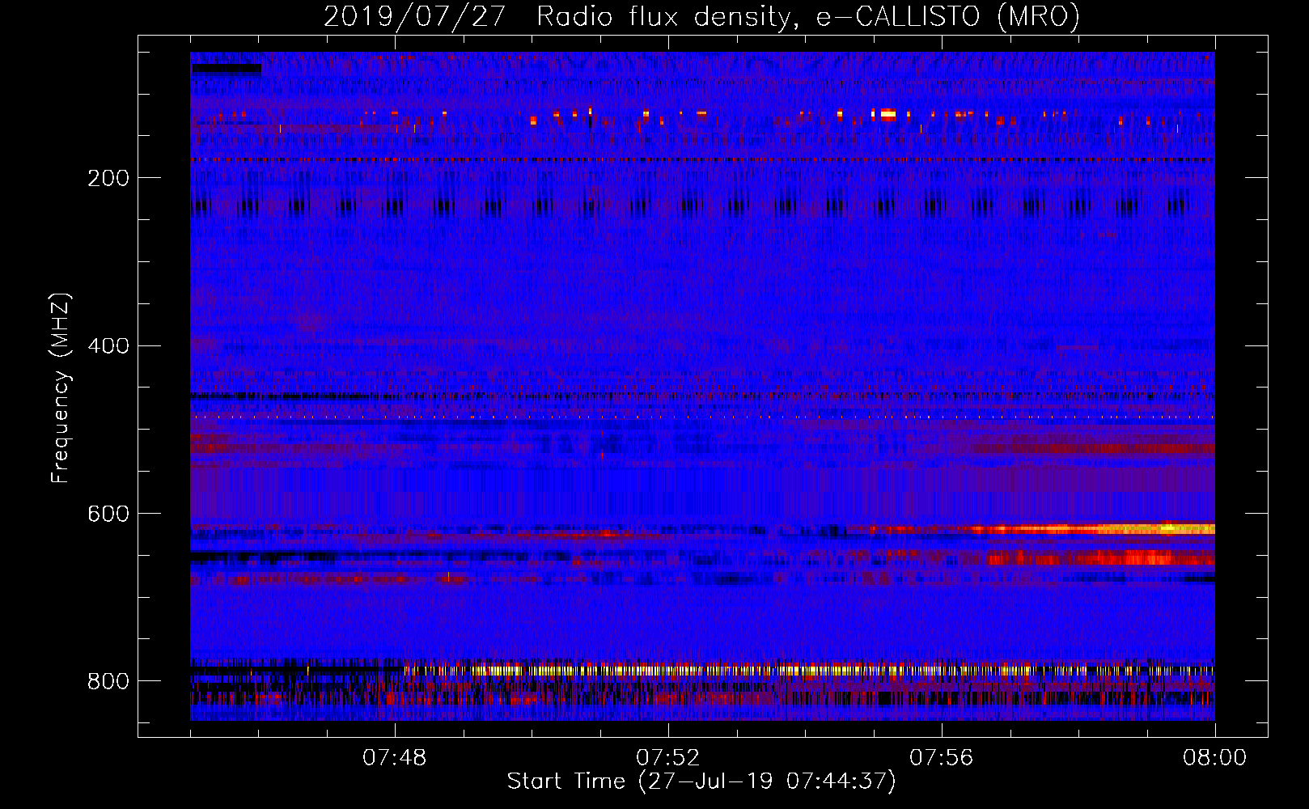
Task: Click the 600 frequency tick label
Action: (108, 514)
